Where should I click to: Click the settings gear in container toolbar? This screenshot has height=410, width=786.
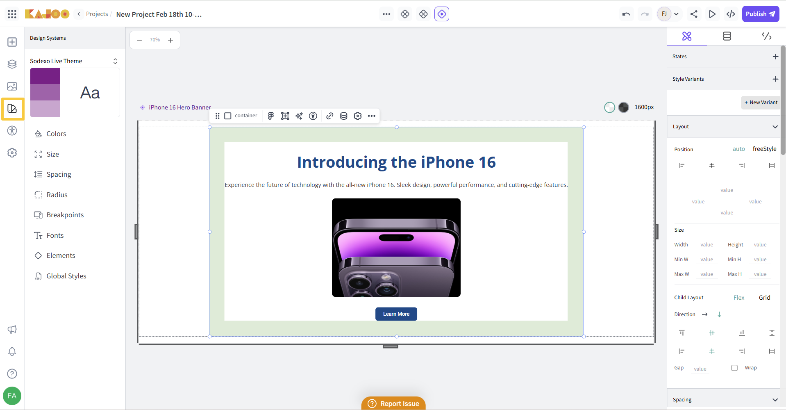point(358,116)
